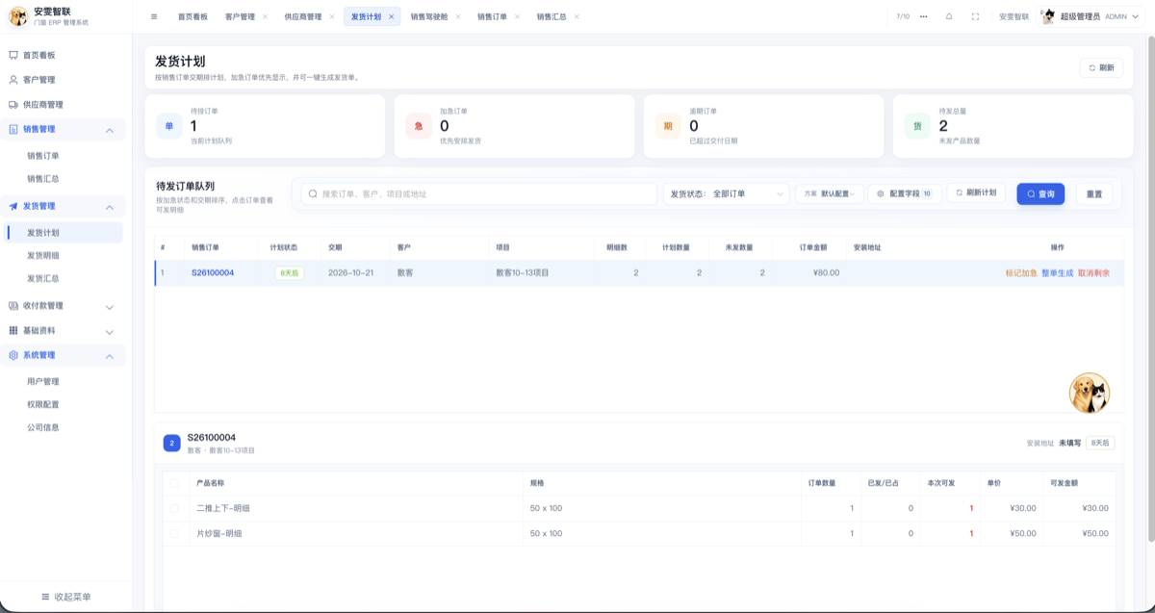Click the search orders input field
Viewport: 1155px width, 613px height.
tap(479, 193)
